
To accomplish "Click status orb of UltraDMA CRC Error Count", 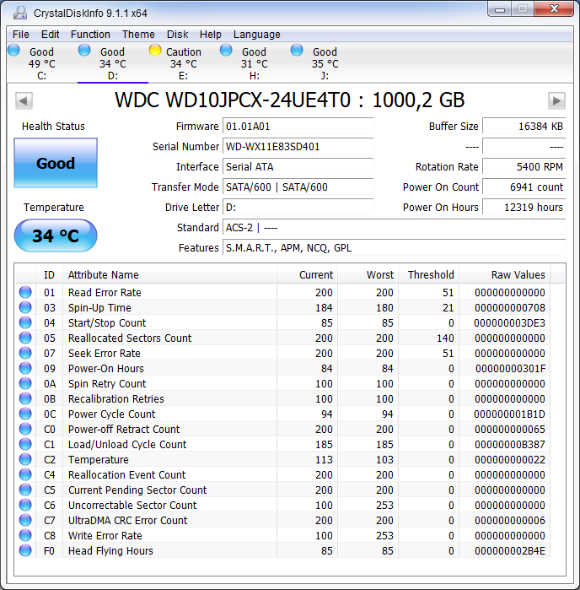I will click(x=25, y=520).
